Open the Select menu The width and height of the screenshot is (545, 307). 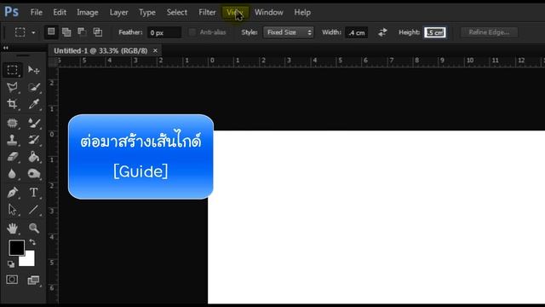(x=176, y=13)
